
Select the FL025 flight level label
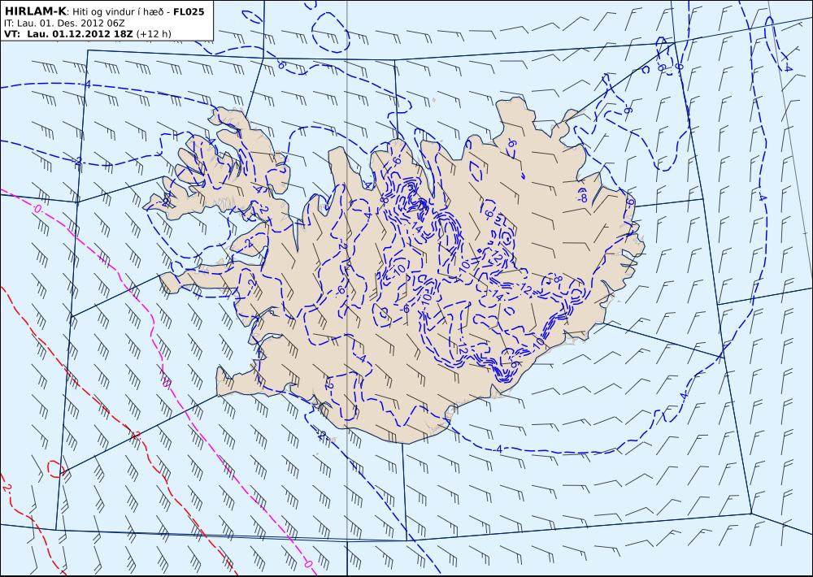189,12
